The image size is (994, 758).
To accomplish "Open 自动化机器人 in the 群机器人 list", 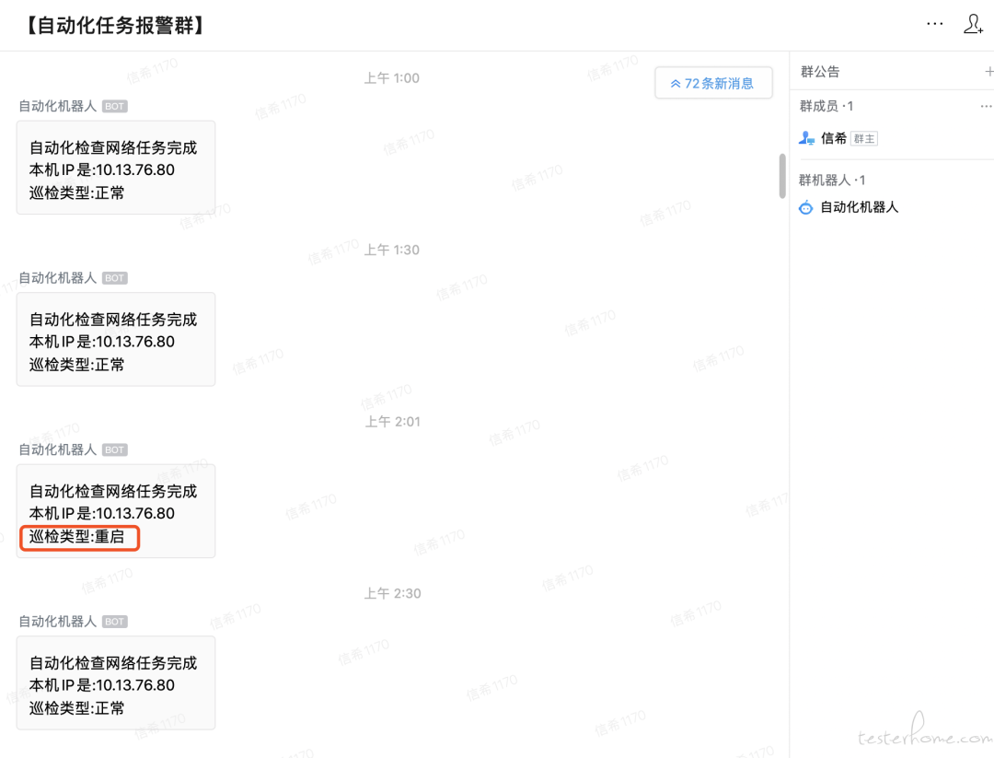I will pos(858,207).
